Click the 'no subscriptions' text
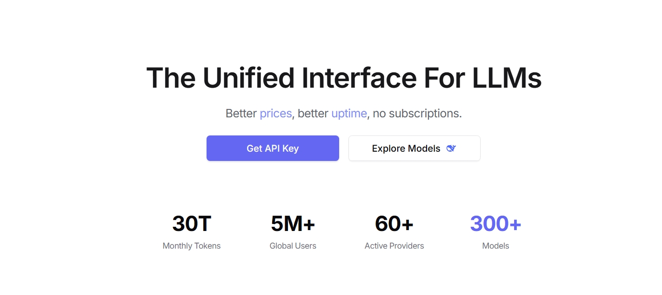 pyautogui.click(x=417, y=113)
